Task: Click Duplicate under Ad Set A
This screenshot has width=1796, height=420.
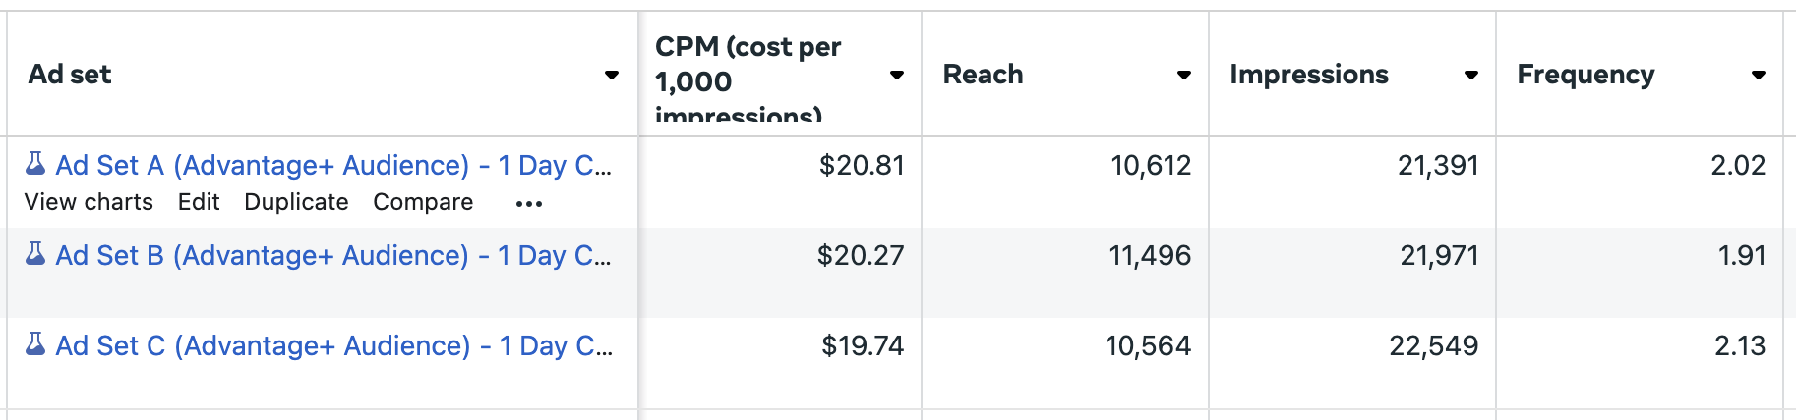Action: pyautogui.click(x=296, y=202)
